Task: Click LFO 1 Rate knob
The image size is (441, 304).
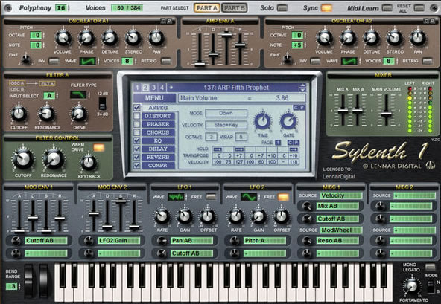Action: click(162, 216)
